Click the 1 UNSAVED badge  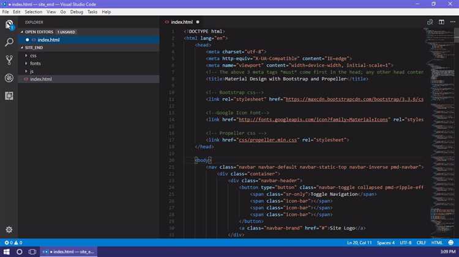click(66, 32)
